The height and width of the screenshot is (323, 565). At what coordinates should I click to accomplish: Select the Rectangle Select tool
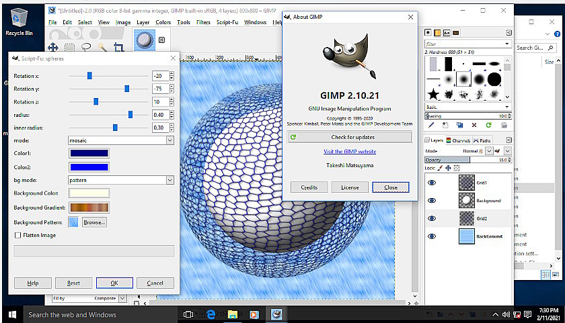(69, 47)
